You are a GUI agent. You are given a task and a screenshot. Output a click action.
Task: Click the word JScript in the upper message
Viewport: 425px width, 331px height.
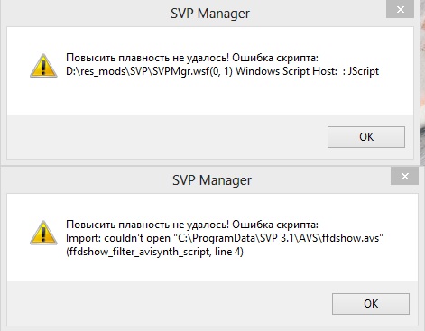click(364, 71)
